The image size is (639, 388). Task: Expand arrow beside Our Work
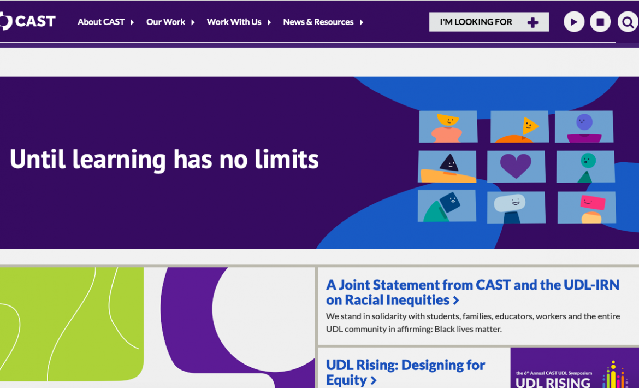click(x=193, y=22)
